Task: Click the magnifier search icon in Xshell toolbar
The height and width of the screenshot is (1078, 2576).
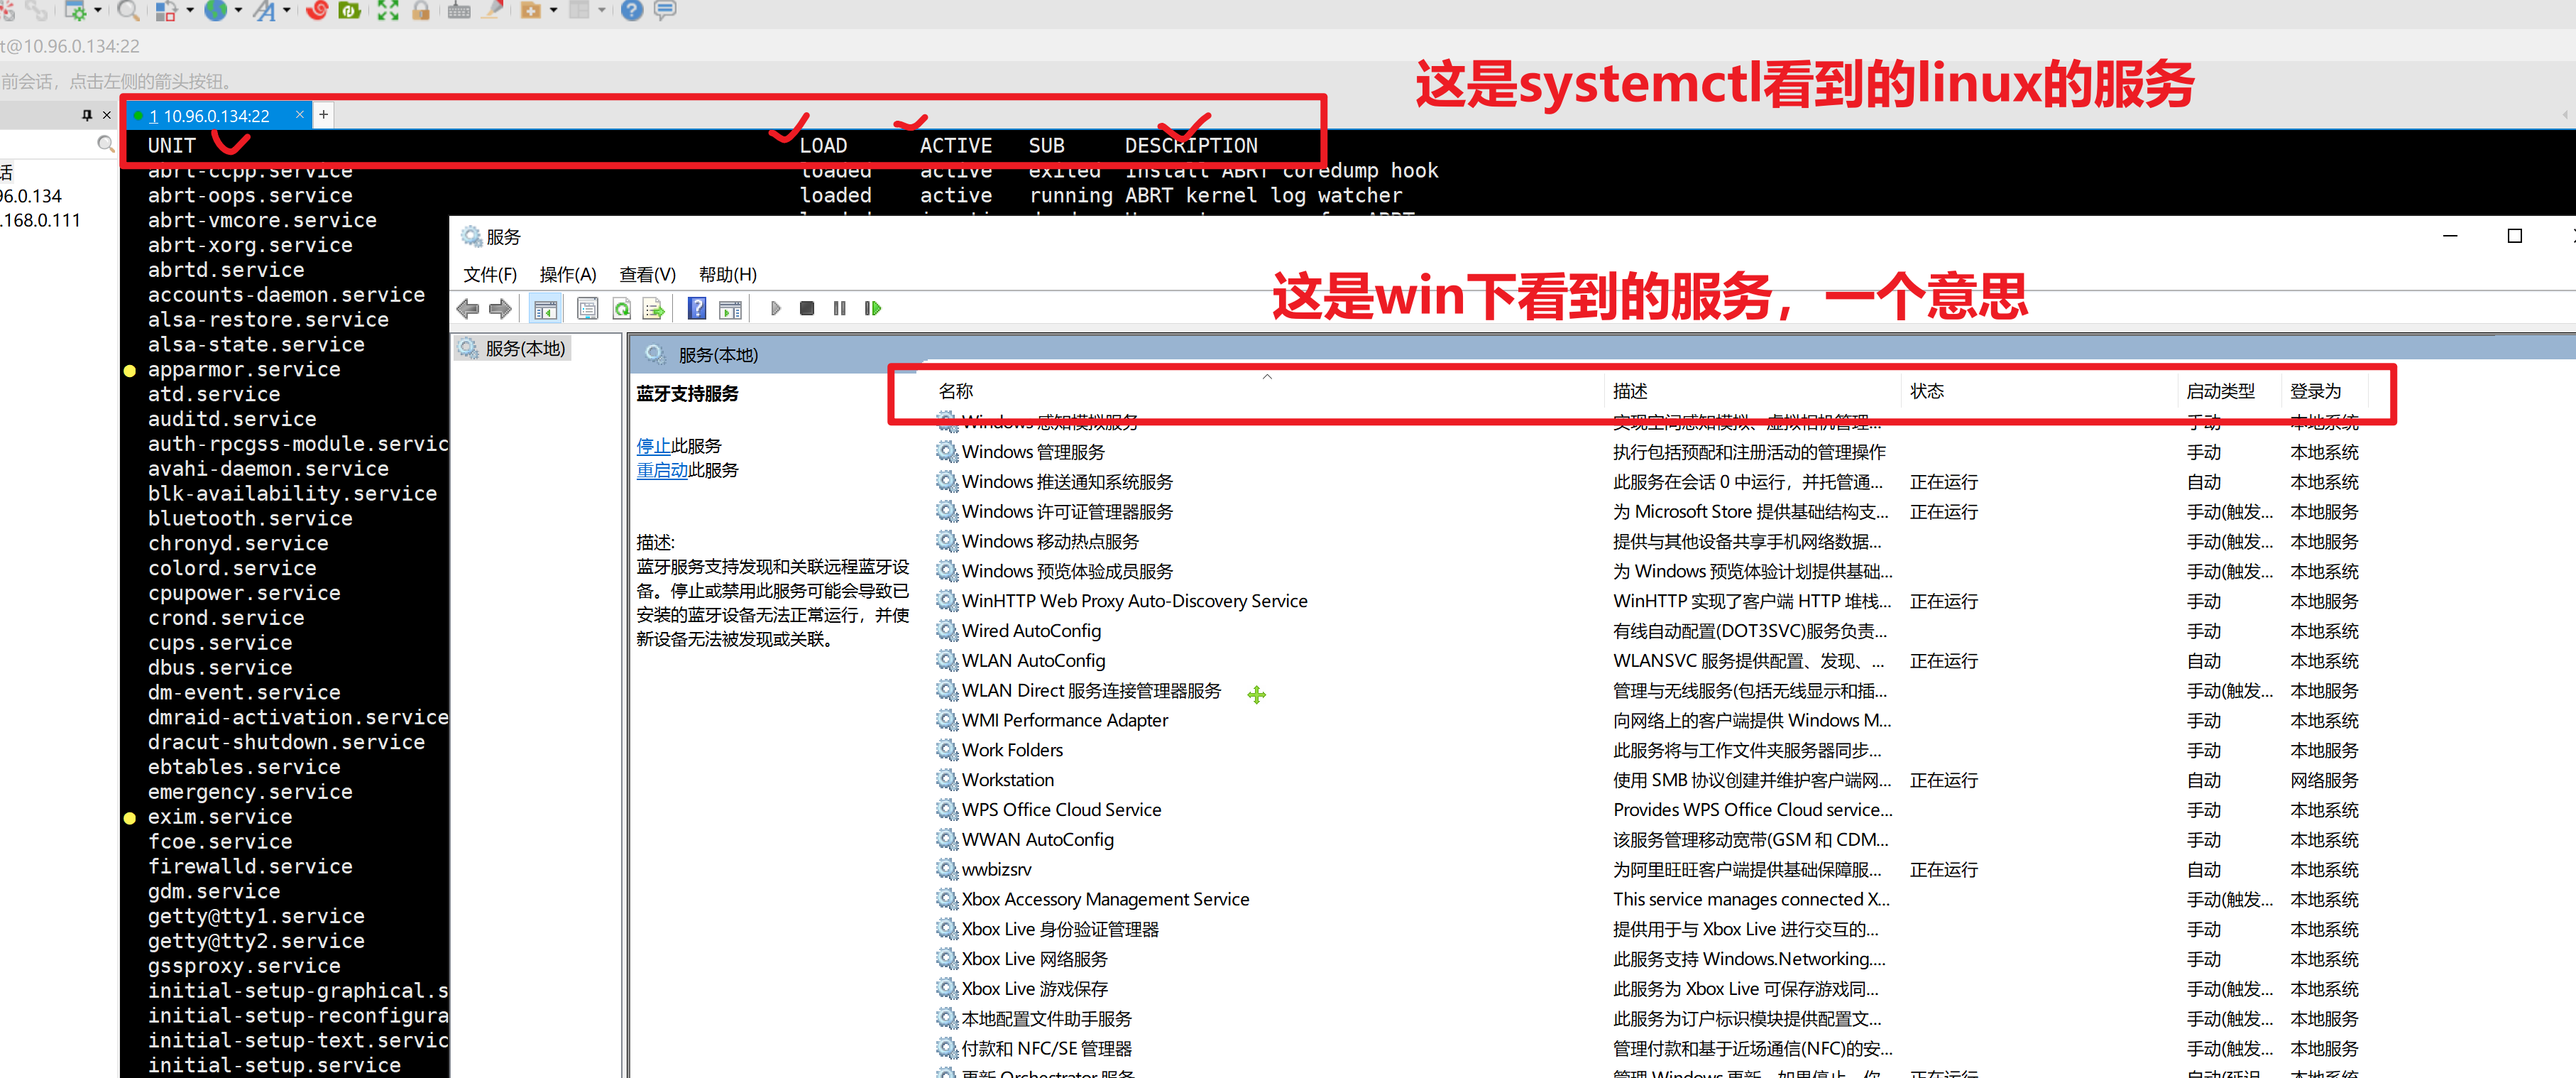Action: pyautogui.click(x=128, y=11)
